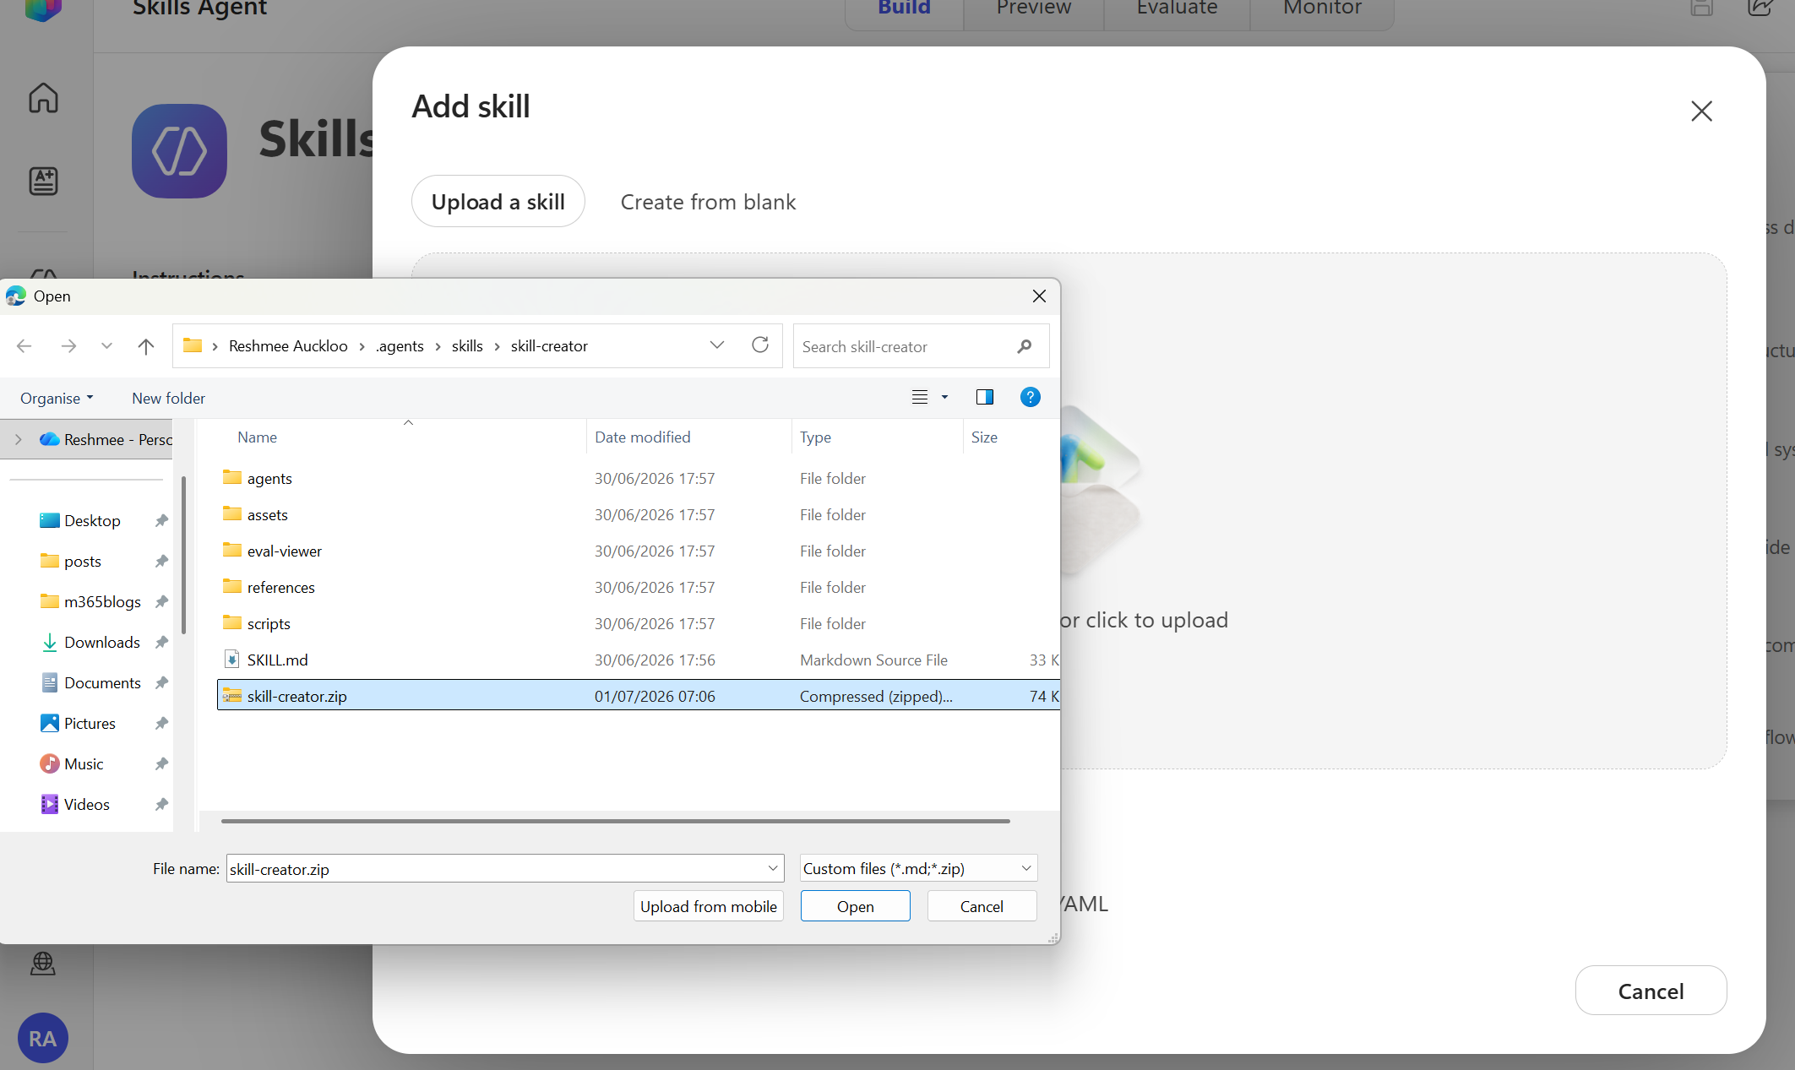Click the horizontal scrollbar in file list
This screenshot has height=1070, width=1795.
tap(615, 821)
